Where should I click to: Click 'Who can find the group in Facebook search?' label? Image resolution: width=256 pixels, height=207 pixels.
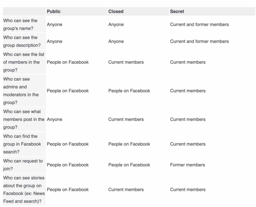coord(22,144)
